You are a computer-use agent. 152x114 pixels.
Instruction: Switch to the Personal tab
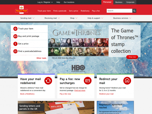click(107, 2)
